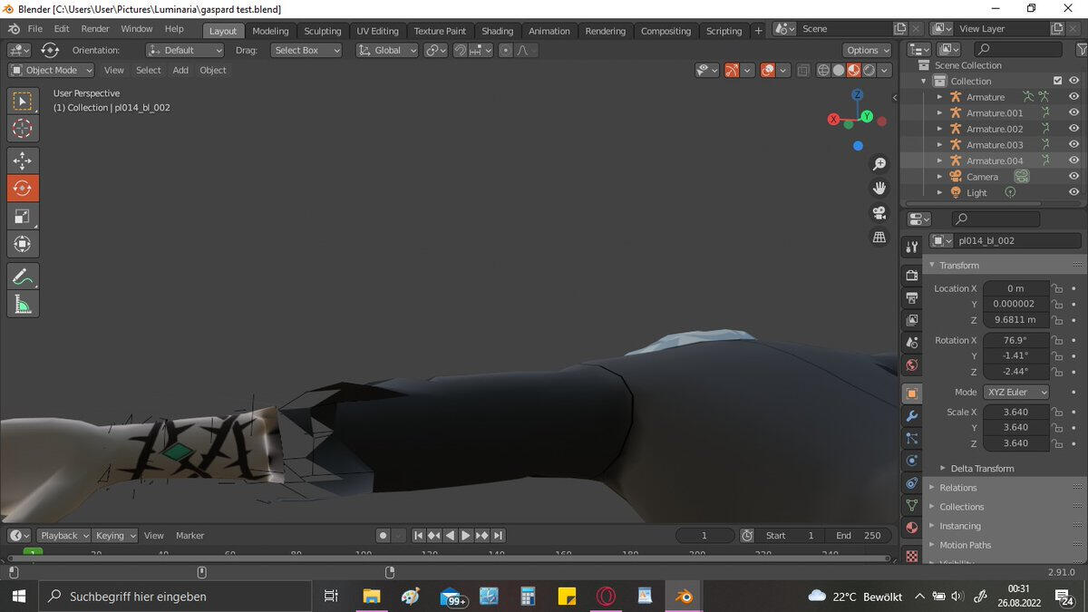The width and height of the screenshot is (1088, 612).
Task: Click the Location X value field
Action: point(1015,288)
